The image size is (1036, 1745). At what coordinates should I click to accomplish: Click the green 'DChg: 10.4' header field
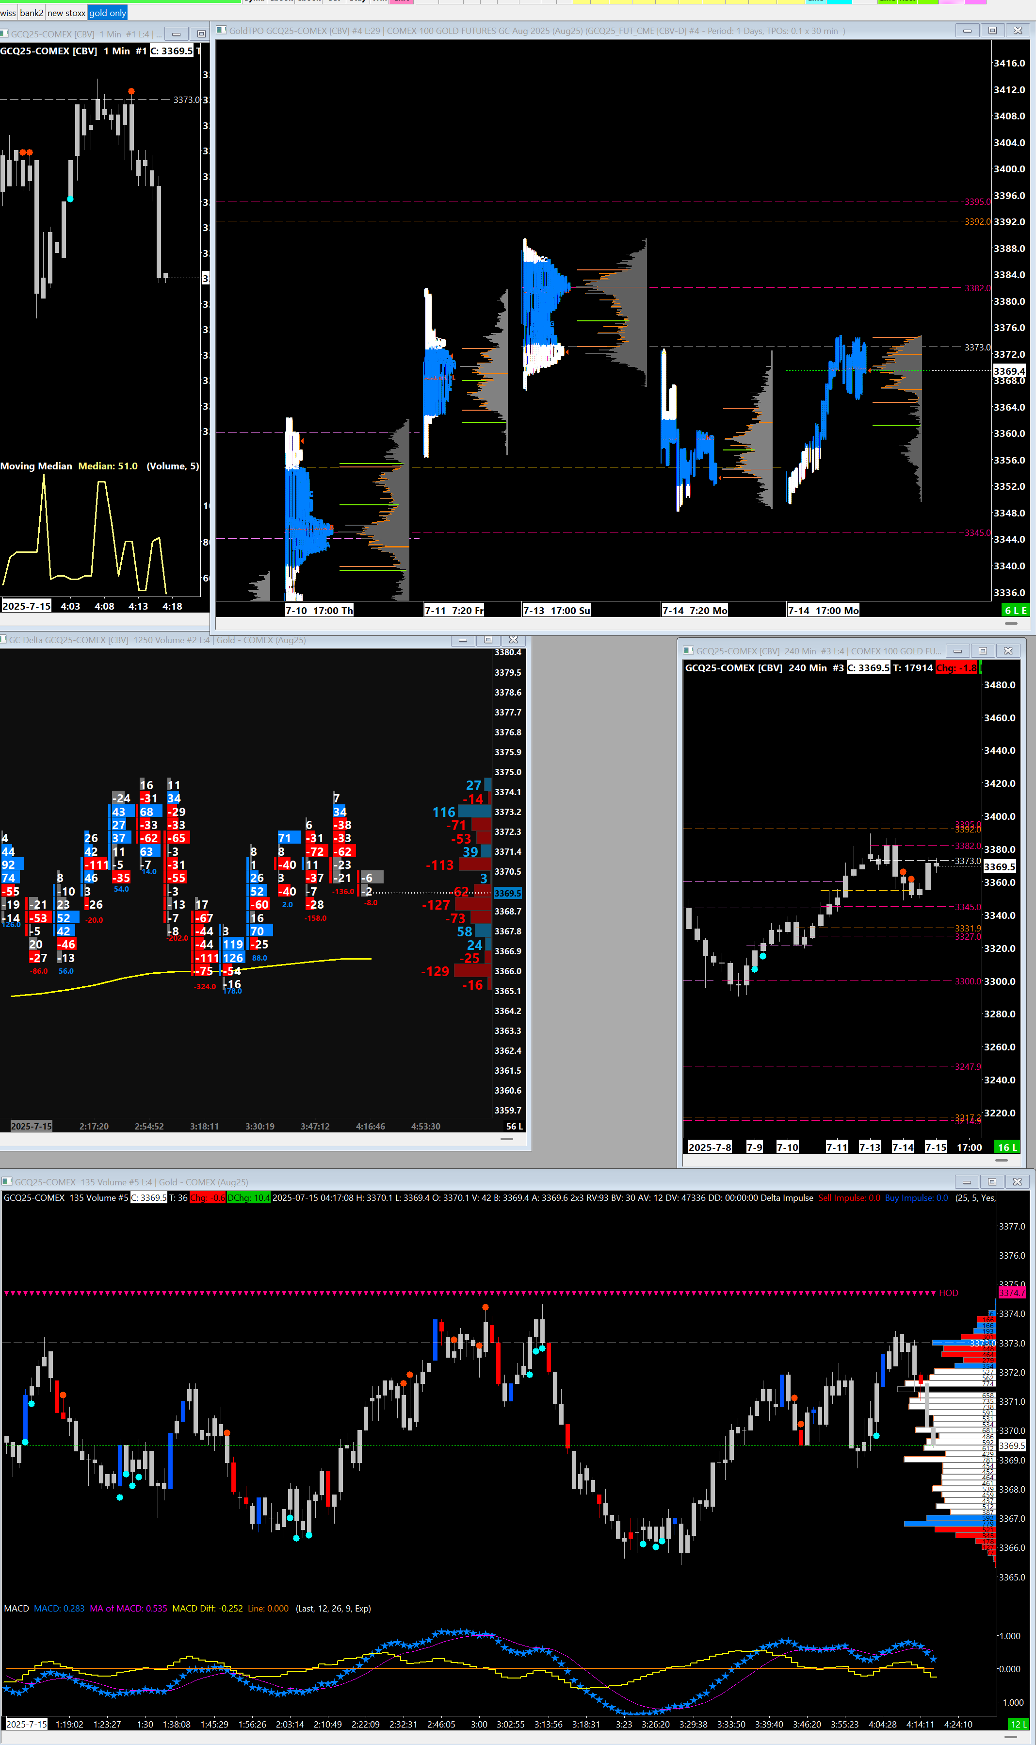point(248,1197)
